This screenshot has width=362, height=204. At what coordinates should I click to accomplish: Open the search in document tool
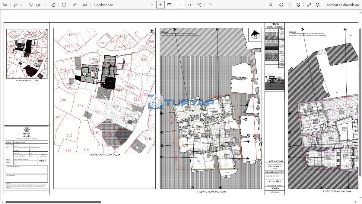pos(271,5)
